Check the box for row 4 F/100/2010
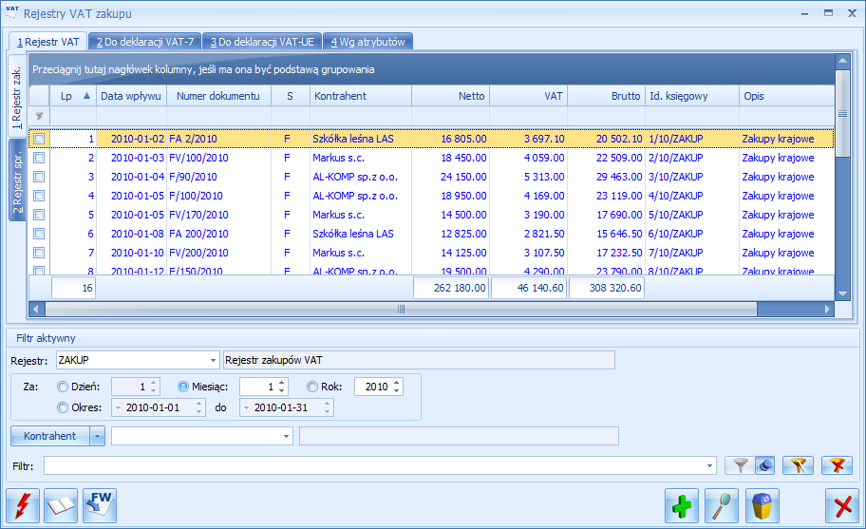The height and width of the screenshot is (529, 866). [39, 196]
